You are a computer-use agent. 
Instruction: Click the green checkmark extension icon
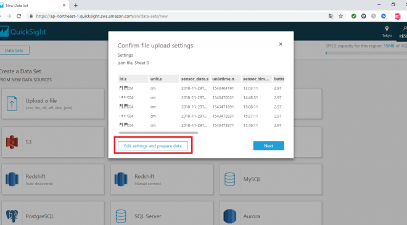354,16
